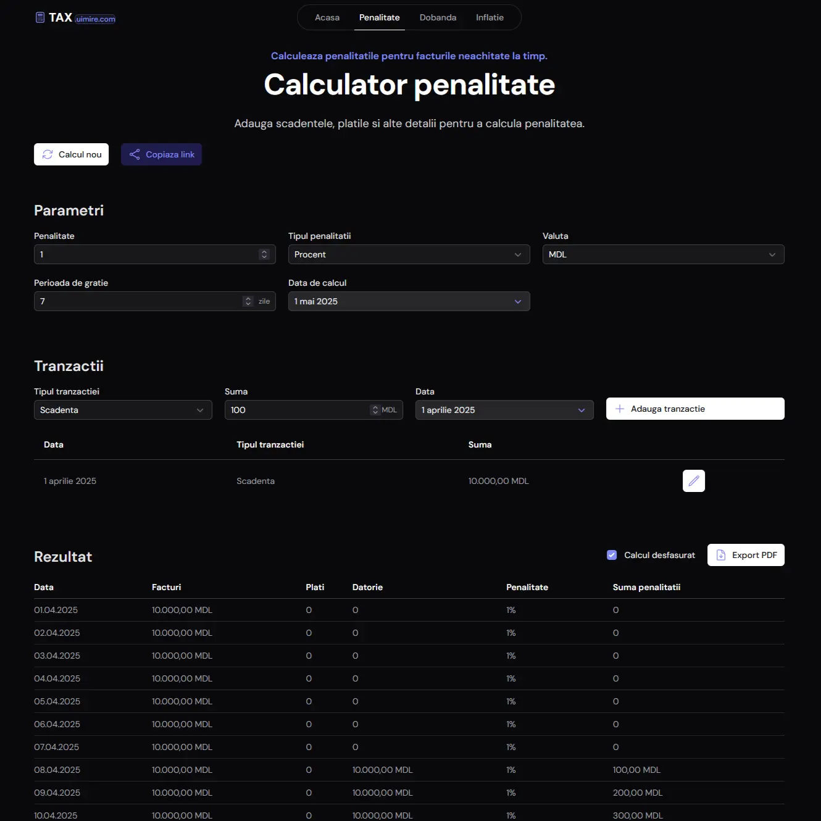Open the Tipul penalitatii dropdown
Screen dimensions: 821x821
pos(409,254)
